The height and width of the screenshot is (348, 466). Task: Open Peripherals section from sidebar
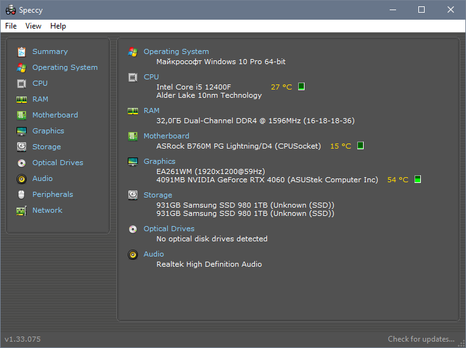coord(53,194)
